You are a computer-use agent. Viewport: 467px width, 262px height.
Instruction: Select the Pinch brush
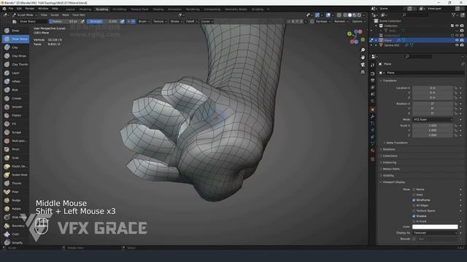(x=15, y=149)
